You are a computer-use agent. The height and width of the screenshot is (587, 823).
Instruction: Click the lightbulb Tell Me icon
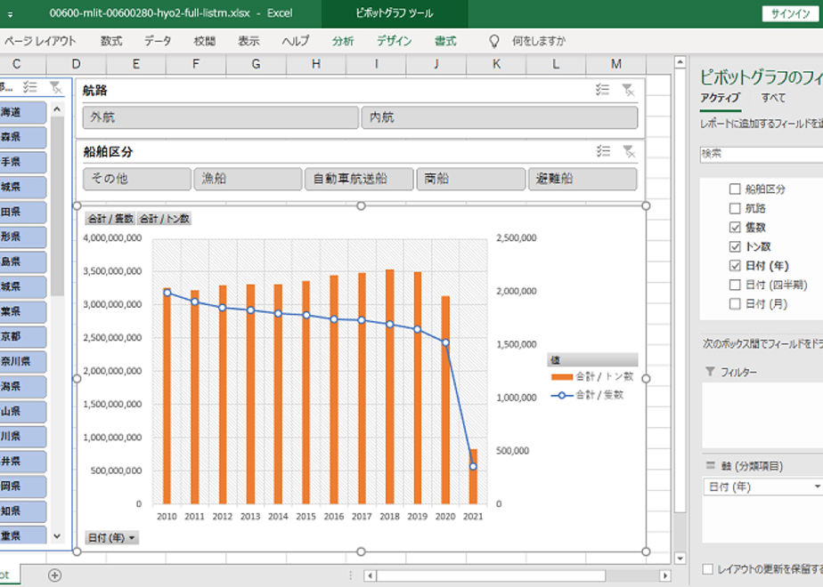click(x=493, y=41)
